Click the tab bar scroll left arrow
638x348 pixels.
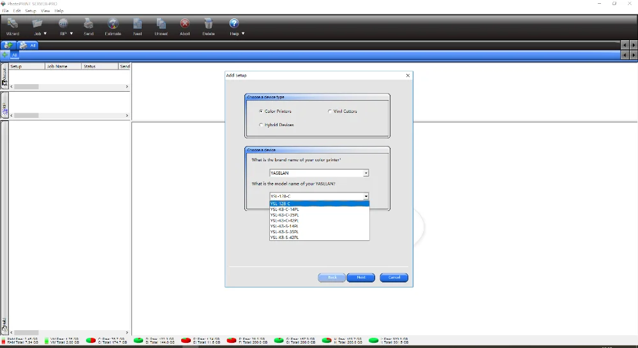click(x=625, y=45)
